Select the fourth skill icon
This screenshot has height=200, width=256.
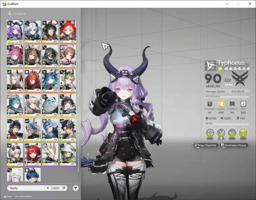click(243, 133)
